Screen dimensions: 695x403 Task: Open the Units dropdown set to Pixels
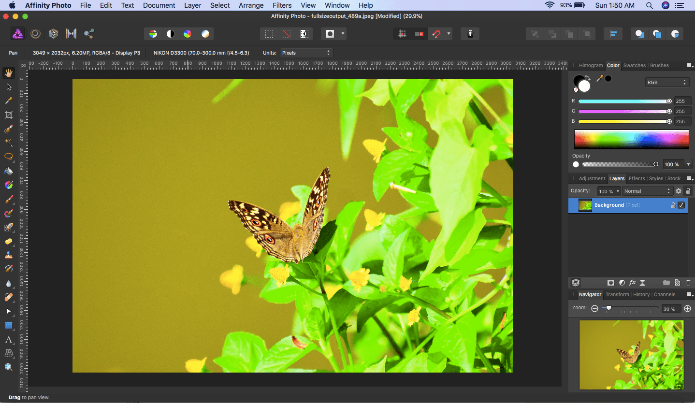point(305,53)
